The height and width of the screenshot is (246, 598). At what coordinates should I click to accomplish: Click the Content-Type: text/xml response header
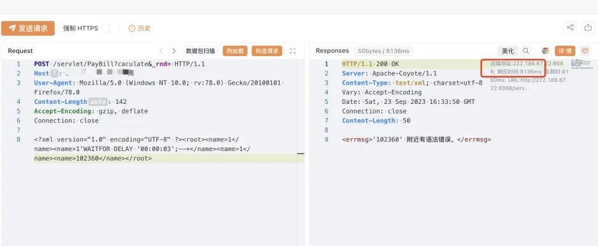click(412, 83)
